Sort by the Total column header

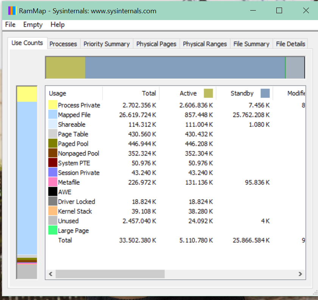pos(131,93)
